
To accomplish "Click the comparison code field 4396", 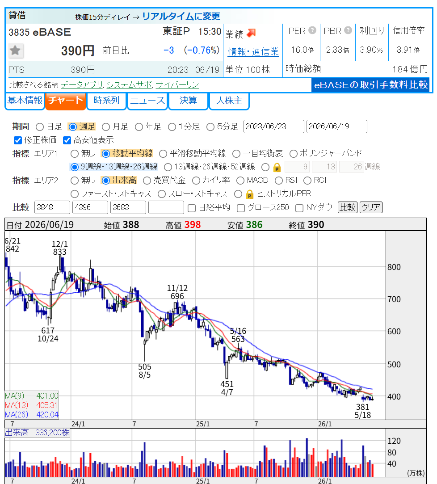I will (x=90, y=207).
